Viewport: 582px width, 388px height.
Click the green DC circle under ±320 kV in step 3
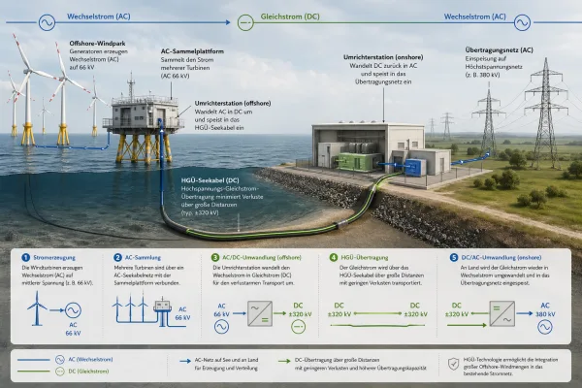point(298,326)
